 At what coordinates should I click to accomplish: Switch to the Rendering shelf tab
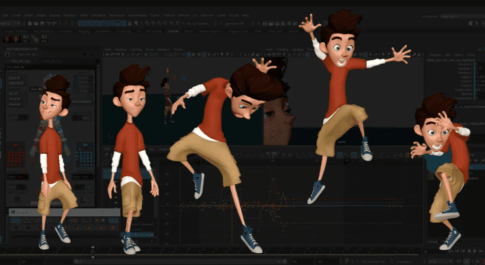[x=123, y=32]
